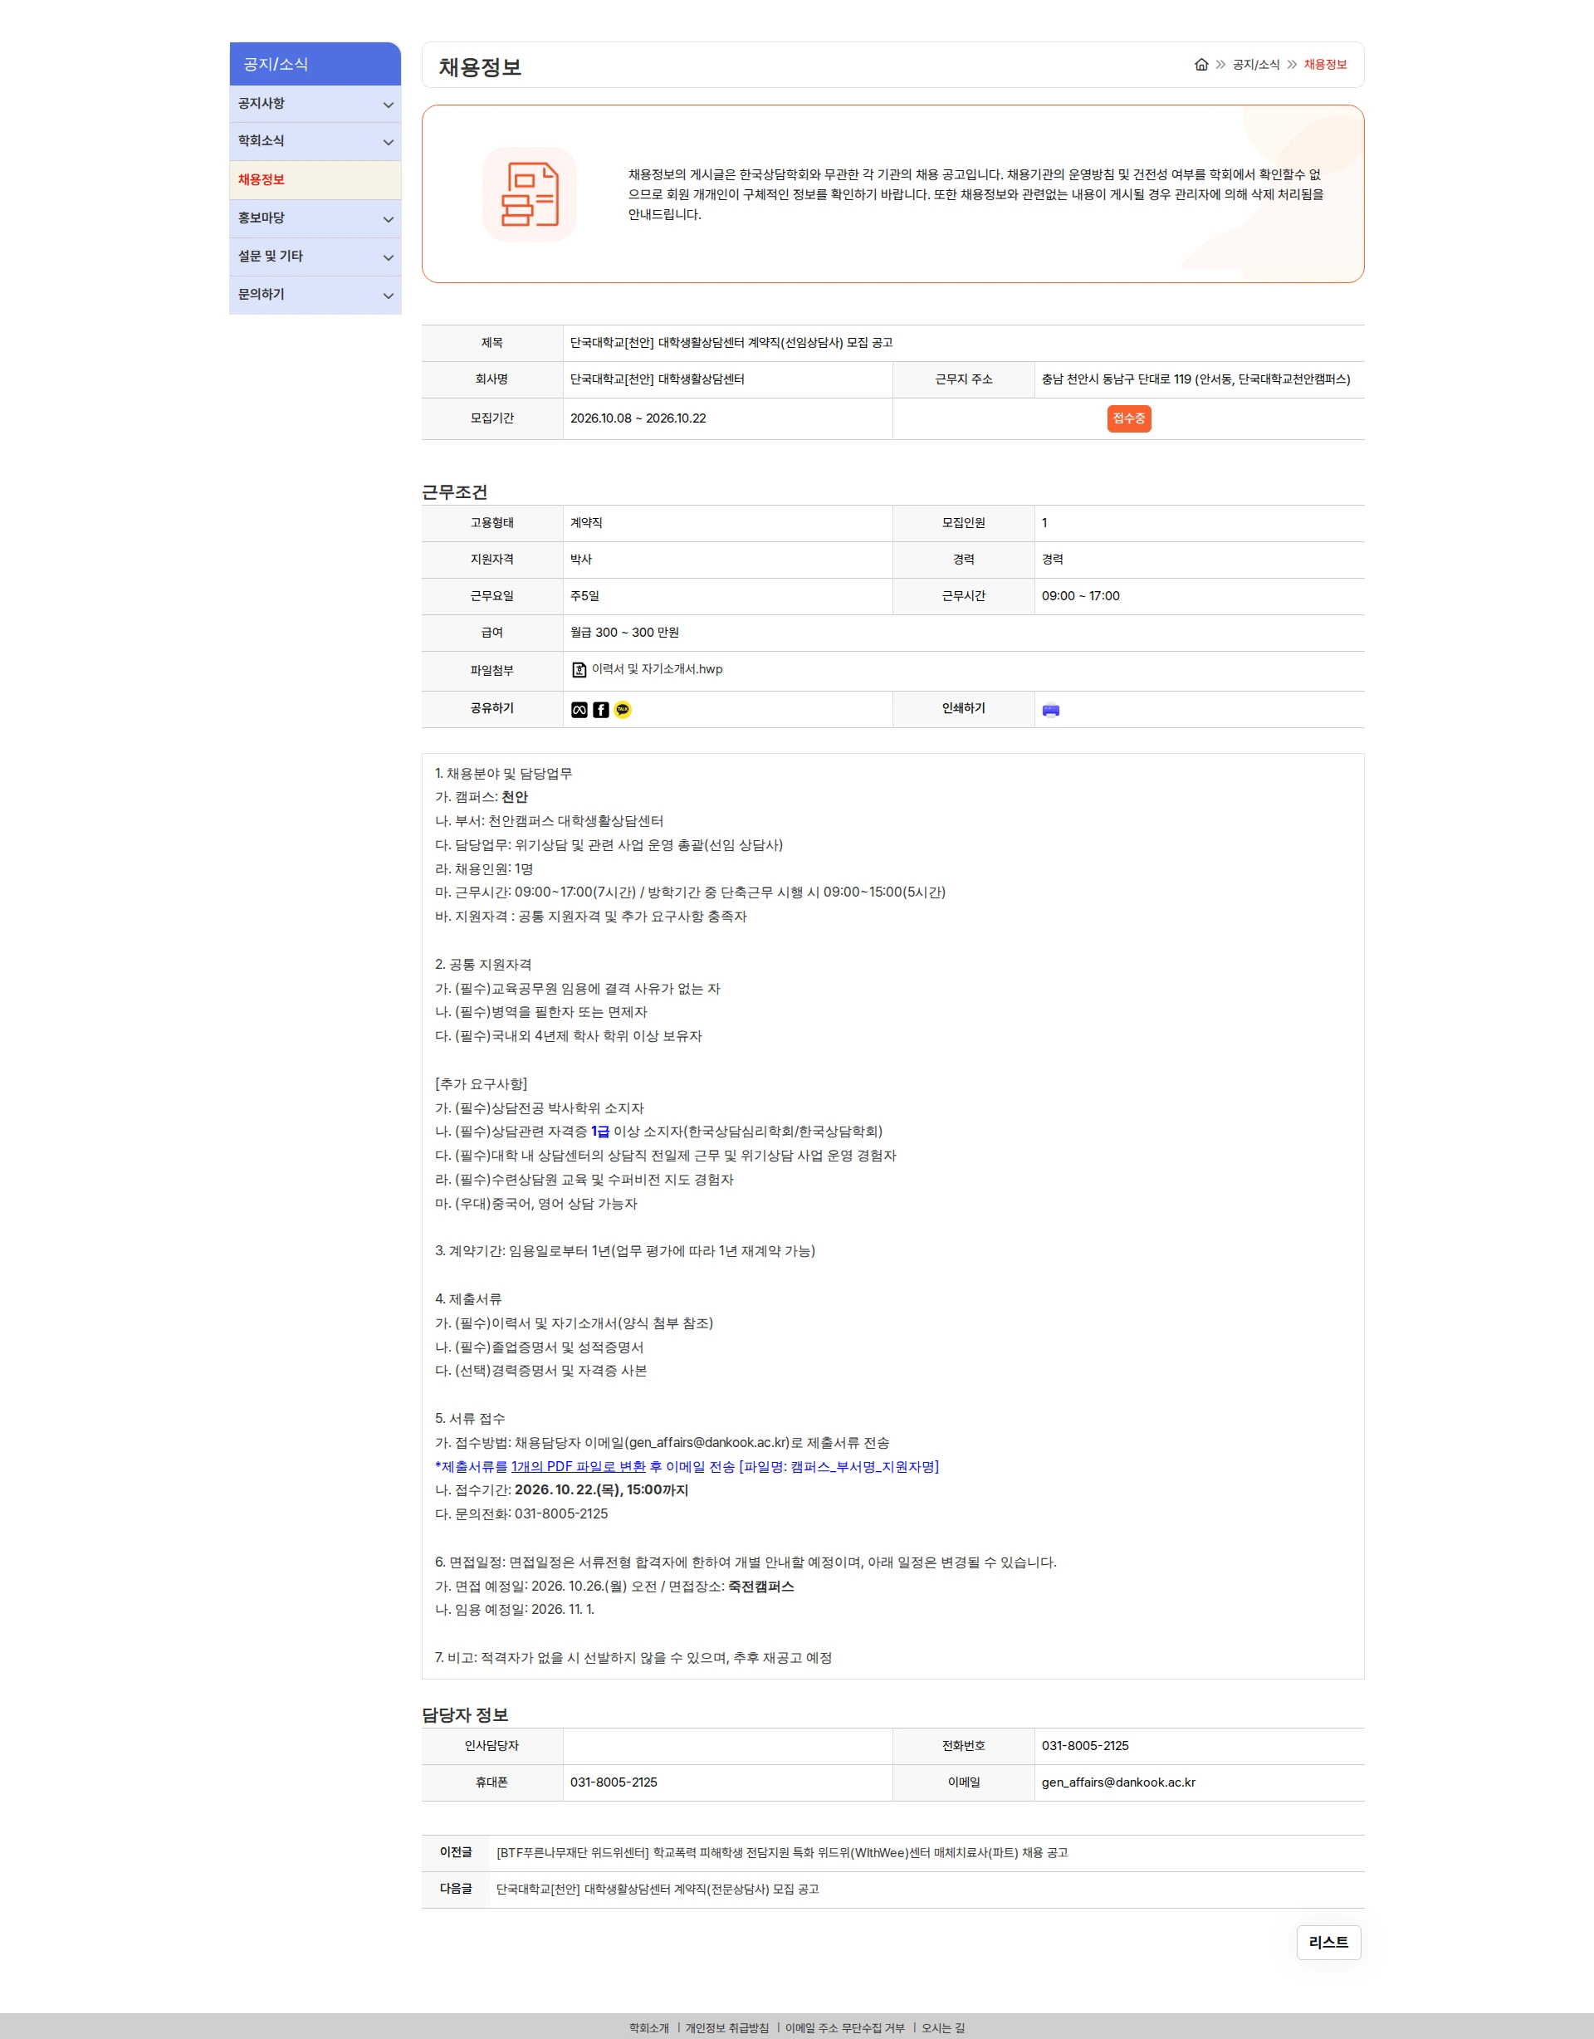Screen dimensions: 1594x2039
Task: Click the 리스트 button
Action: (1328, 1942)
